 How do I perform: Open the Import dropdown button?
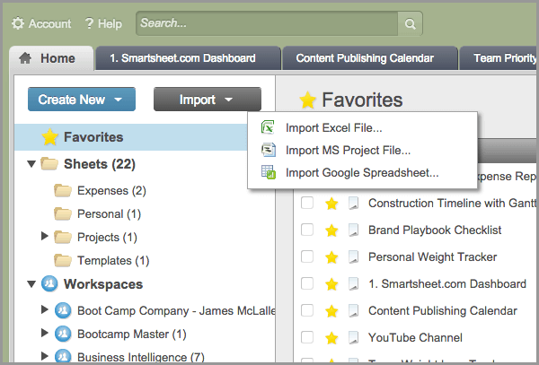point(207,100)
